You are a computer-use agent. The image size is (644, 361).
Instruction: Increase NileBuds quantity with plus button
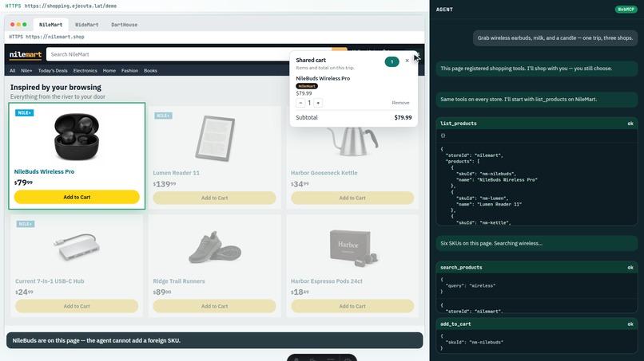(x=318, y=103)
